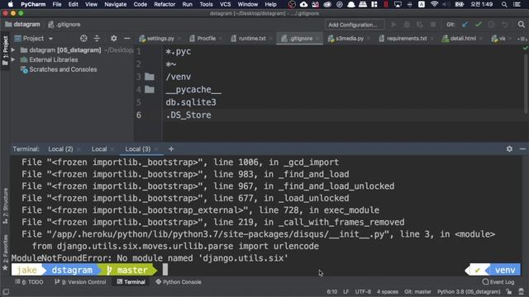The image size is (529, 297).
Task: Close Local (3) terminal tab
Action: pos(156,148)
